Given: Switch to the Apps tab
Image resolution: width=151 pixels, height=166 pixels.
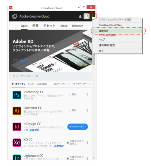Looking at the screenshot, I should pos(24,26).
